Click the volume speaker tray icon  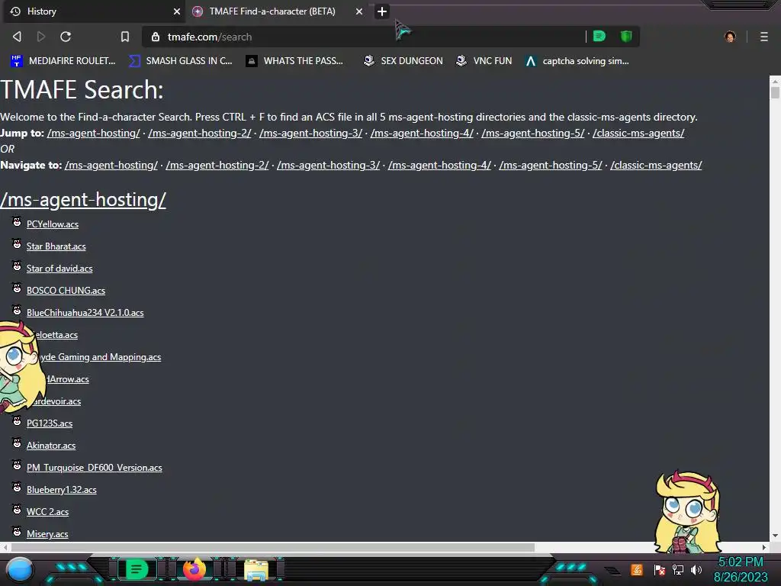[696, 569]
